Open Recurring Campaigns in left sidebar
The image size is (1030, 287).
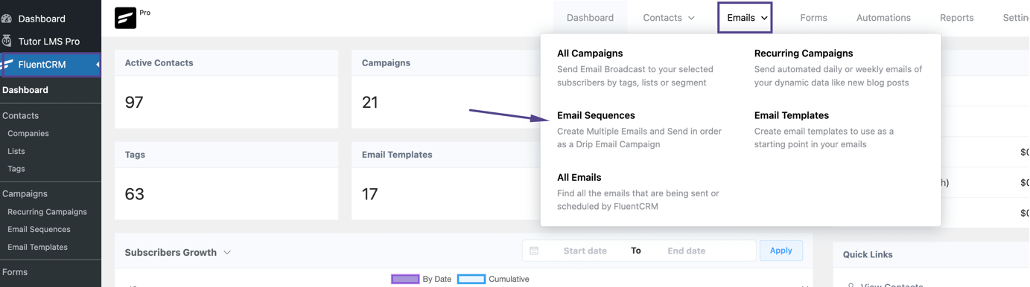click(47, 212)
